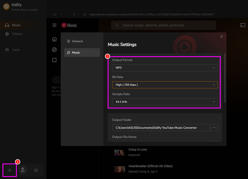Click the search songs, albums, artists field
The width and height of the screenshot is (248, 179).
[163, 25]
